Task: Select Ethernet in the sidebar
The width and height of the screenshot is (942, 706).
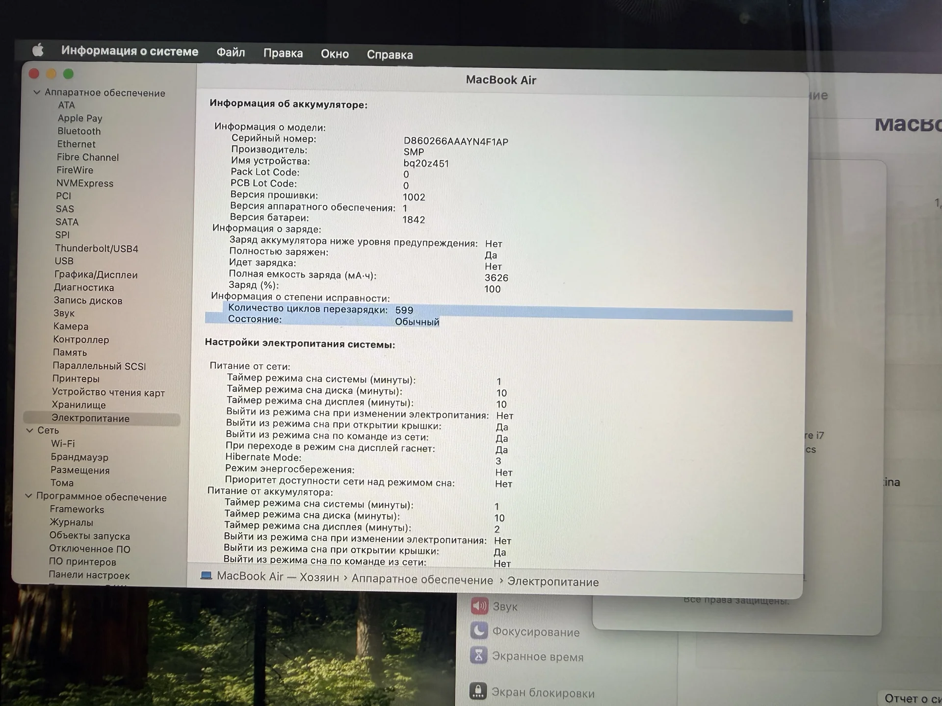Action: point(76,144)
